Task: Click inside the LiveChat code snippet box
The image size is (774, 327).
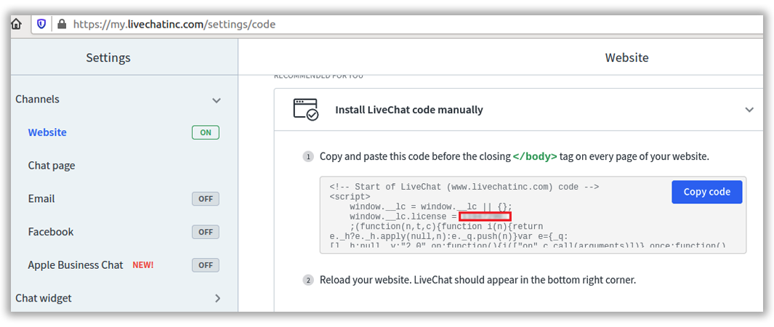Action: [x=533, y=215]
